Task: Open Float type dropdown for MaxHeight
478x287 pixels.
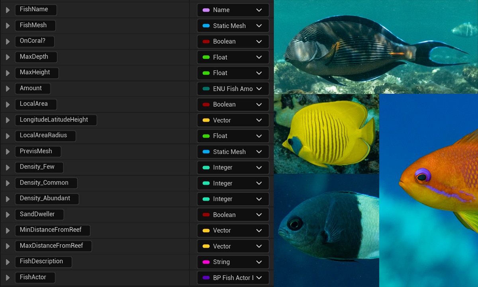Action: (233, 73)
